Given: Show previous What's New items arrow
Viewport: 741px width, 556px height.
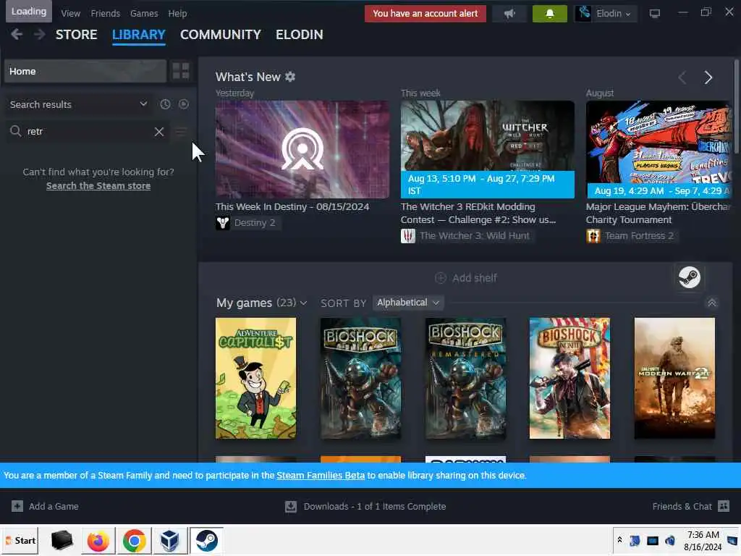Looking at the screenshot, I should 682,77.
